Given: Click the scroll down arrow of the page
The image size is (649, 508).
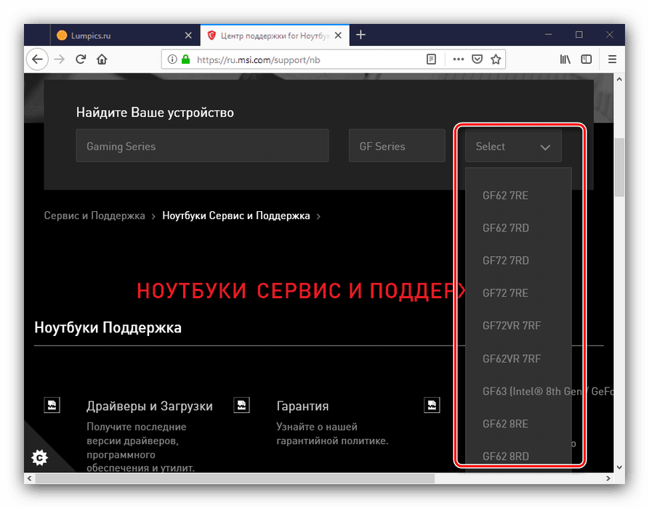Looking at the screenshot, I should (x=619, y=467).
